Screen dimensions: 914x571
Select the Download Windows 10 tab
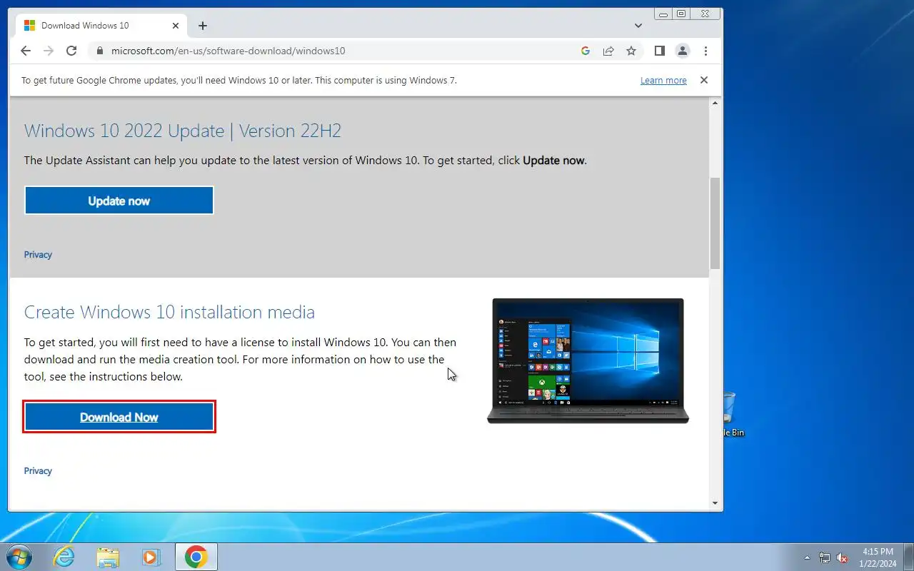tap(101, 26)
